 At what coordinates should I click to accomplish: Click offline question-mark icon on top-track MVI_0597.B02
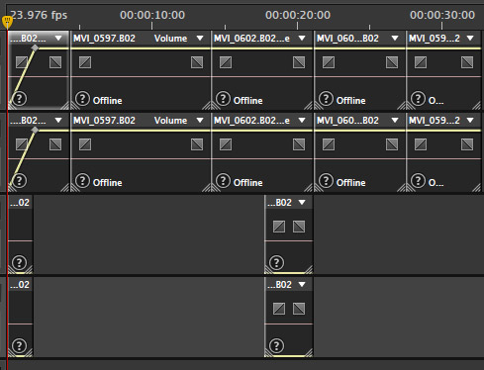point(82,99)
